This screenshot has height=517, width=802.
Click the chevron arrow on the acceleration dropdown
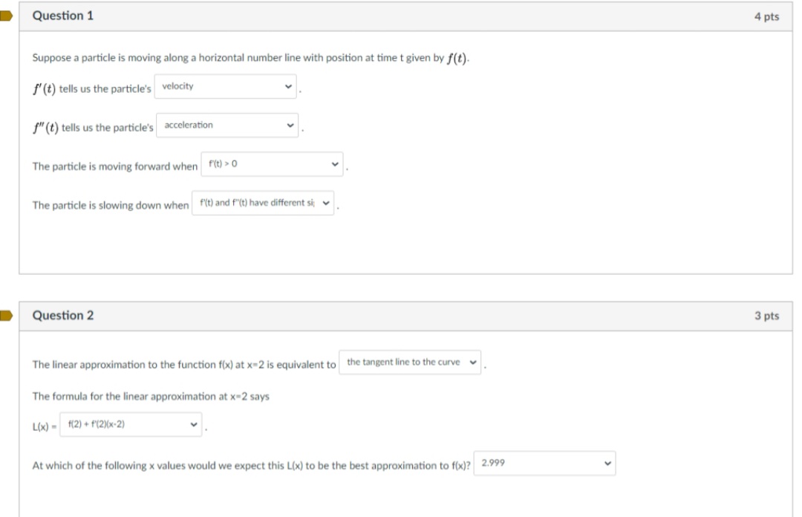coord(290,125)
